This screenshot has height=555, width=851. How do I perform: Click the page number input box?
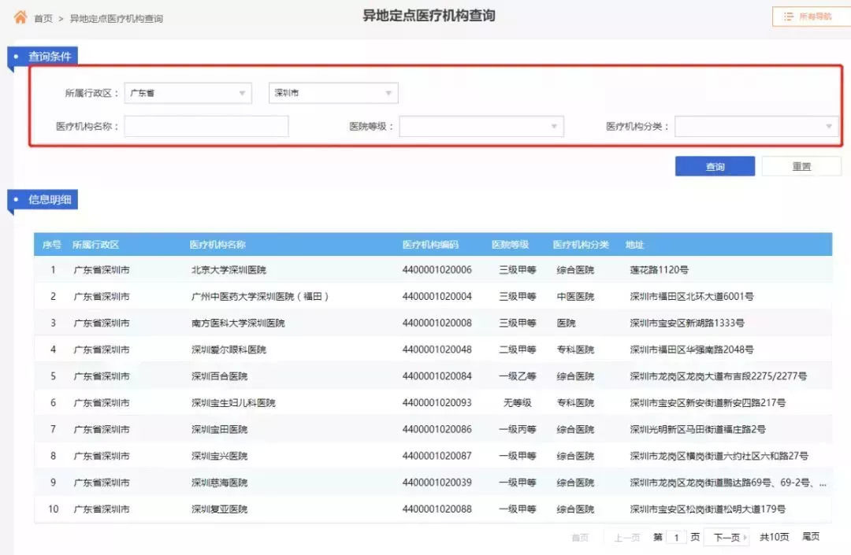(x=676, y=536)
